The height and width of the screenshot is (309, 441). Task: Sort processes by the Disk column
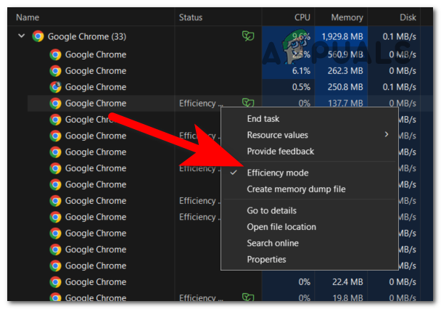pyautogui.click(x=408, y=17)
